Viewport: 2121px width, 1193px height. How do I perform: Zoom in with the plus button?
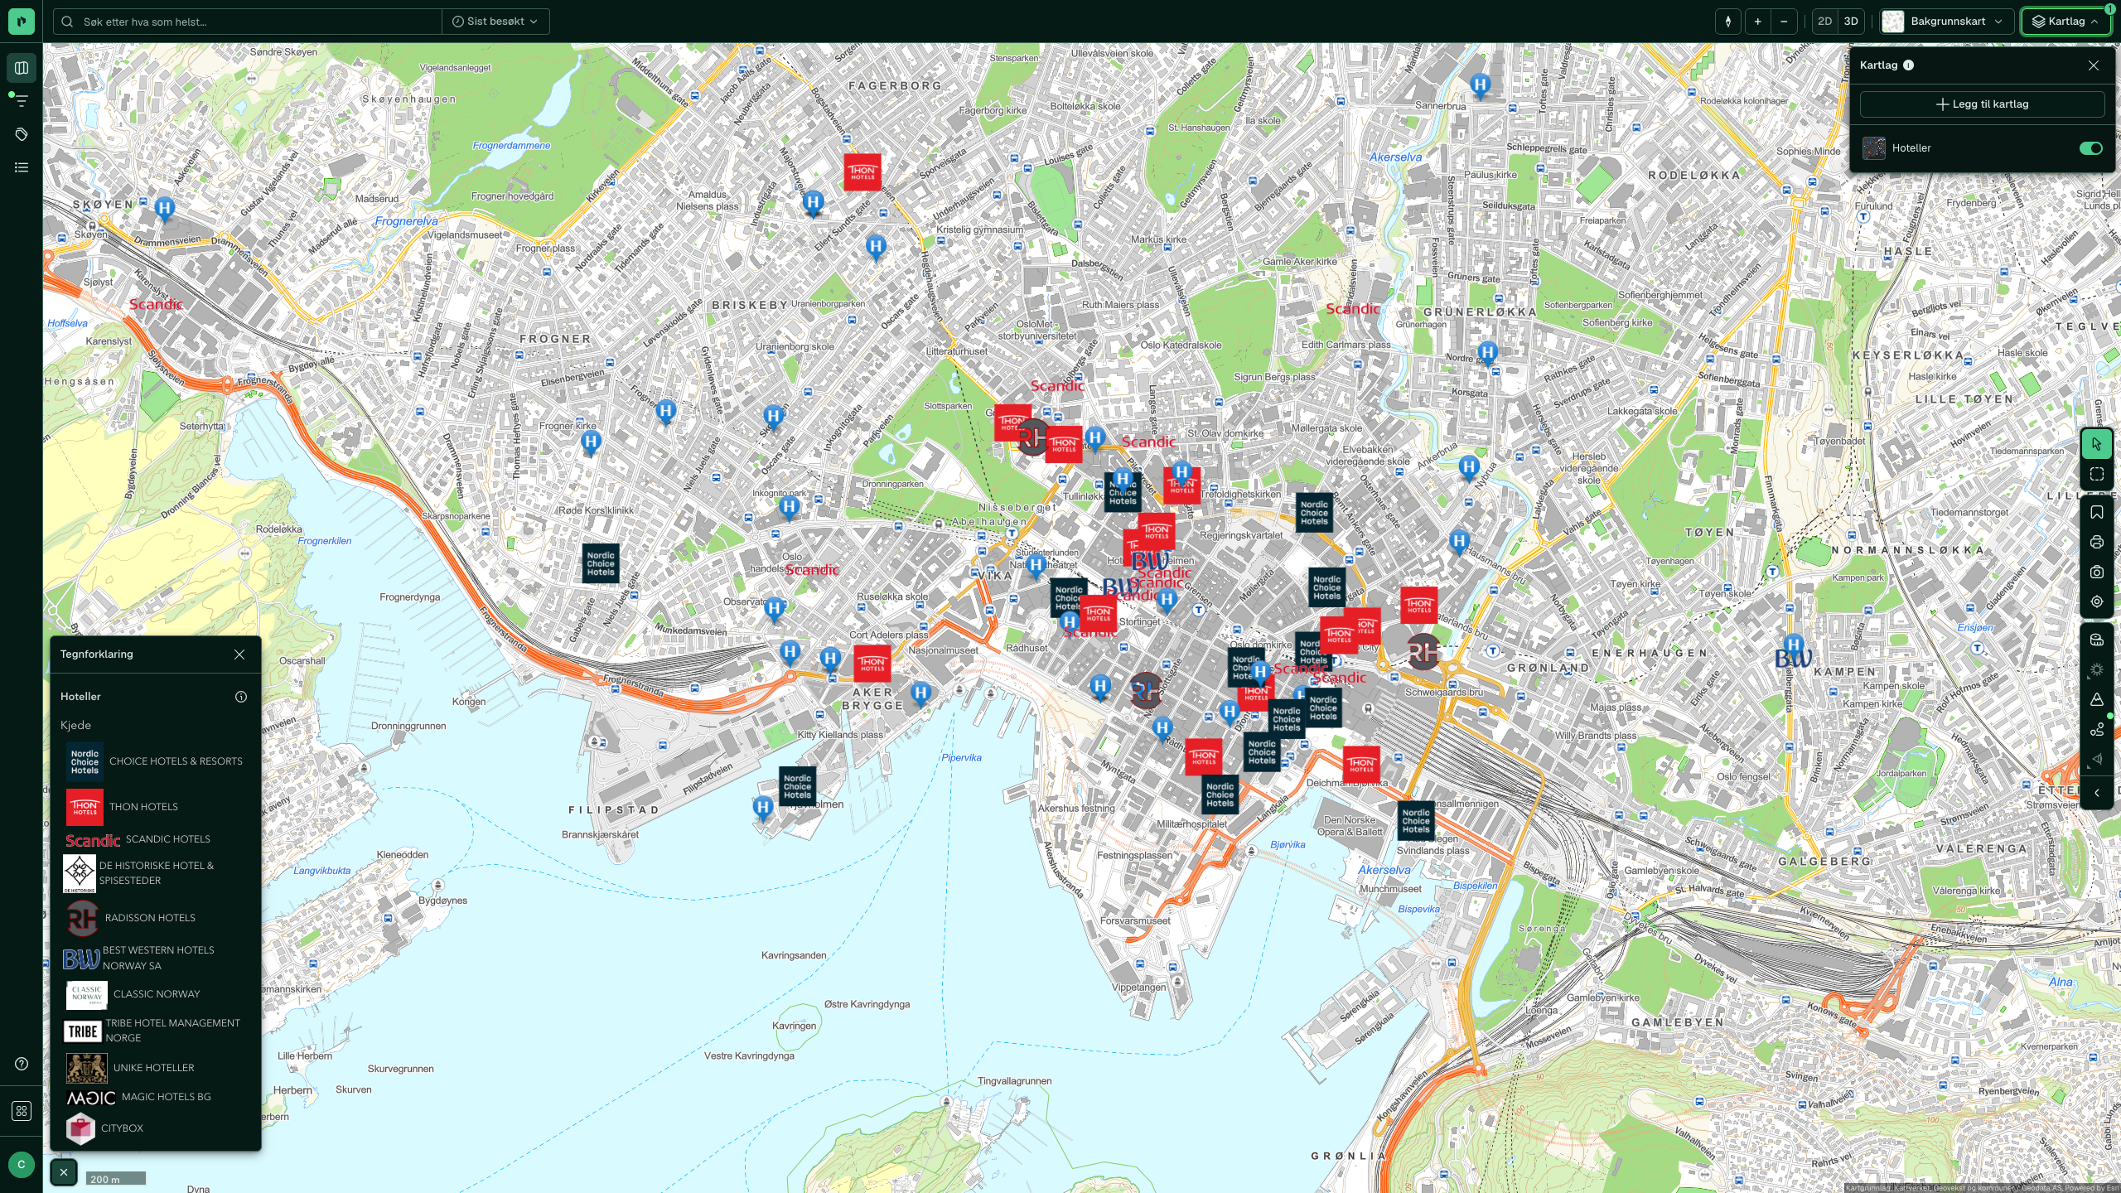tap(1757, 22)
